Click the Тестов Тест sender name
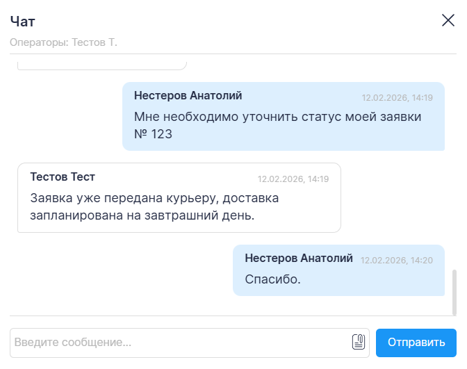 coord(63,177)
